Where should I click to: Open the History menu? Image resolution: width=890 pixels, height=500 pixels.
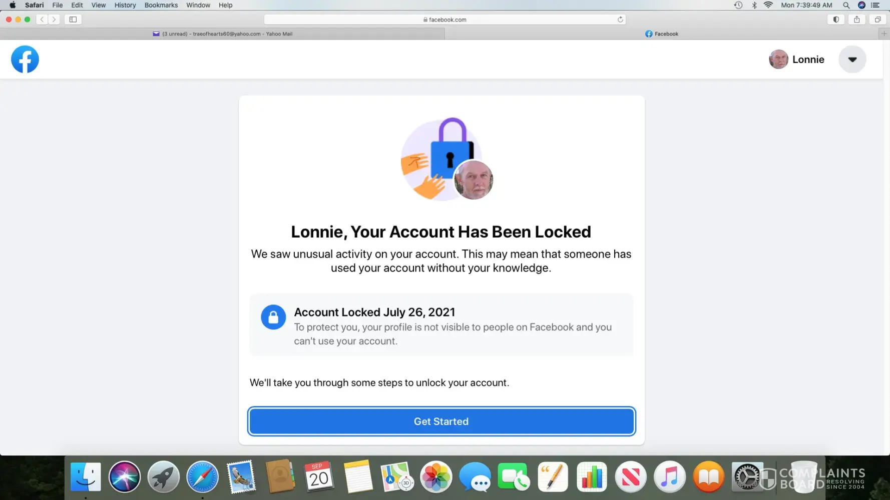tap(125, 5)
